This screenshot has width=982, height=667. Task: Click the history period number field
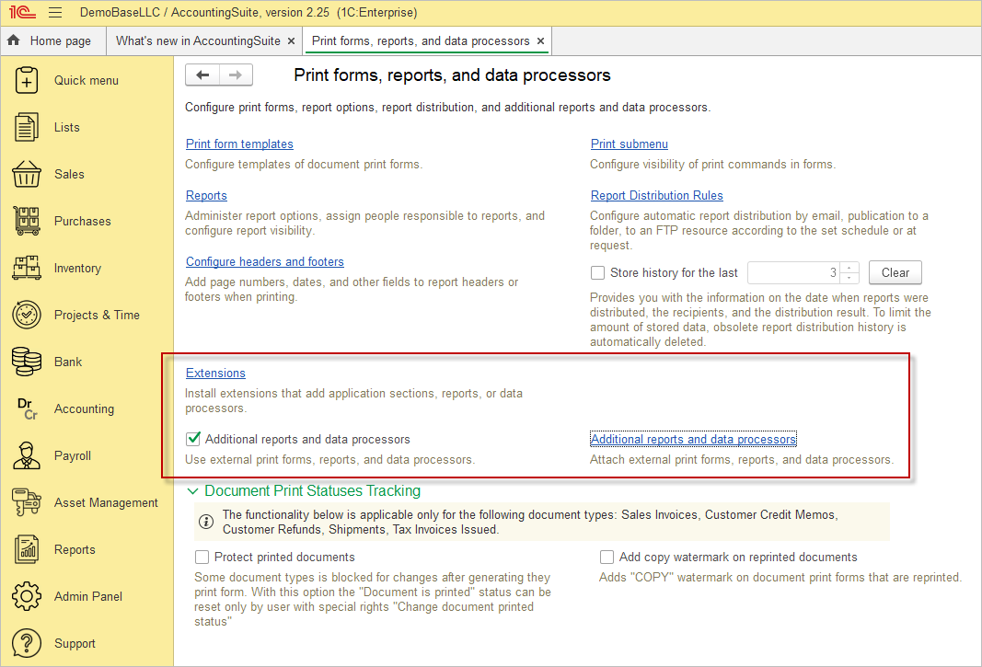click(793, 272)
